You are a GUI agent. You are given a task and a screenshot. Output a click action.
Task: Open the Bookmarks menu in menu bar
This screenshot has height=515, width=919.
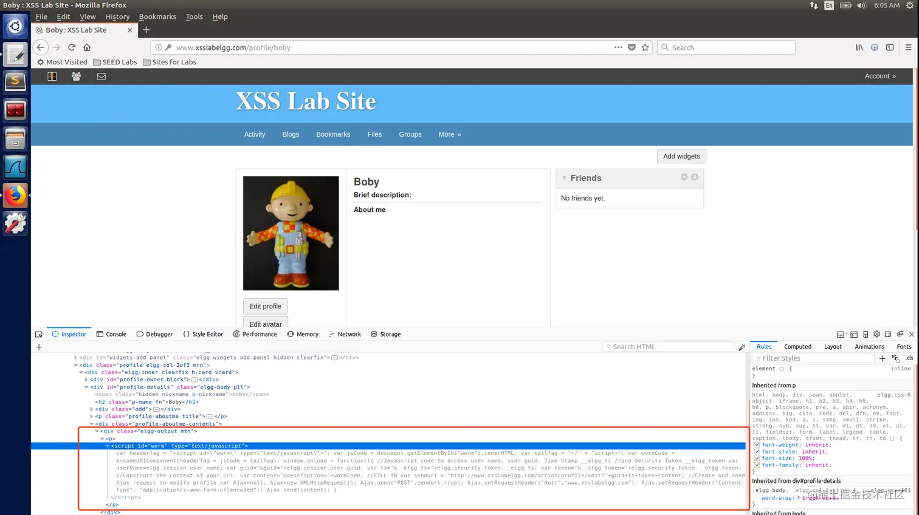point(157,17)
